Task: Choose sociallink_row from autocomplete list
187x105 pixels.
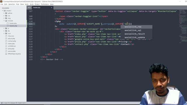Action: 136,27
